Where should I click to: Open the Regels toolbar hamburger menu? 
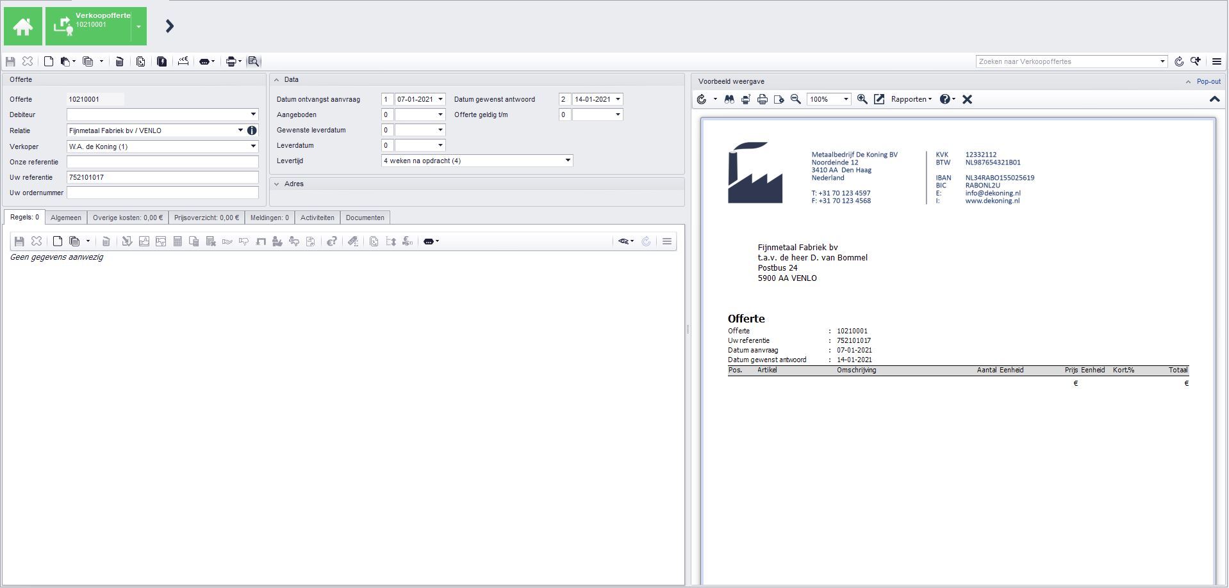[667, 241]
